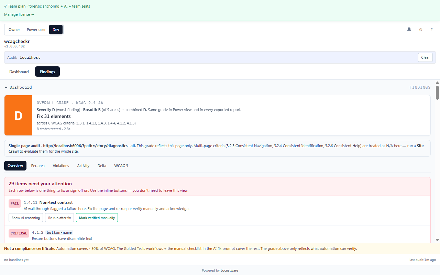Image resolution: width=440 pixels, height=275 pixels.
Task: Click the no baselines yet status
Action: 16,260
